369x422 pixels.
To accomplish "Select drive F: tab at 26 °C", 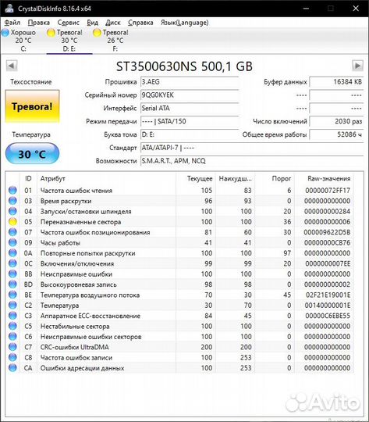I will 115,41.
